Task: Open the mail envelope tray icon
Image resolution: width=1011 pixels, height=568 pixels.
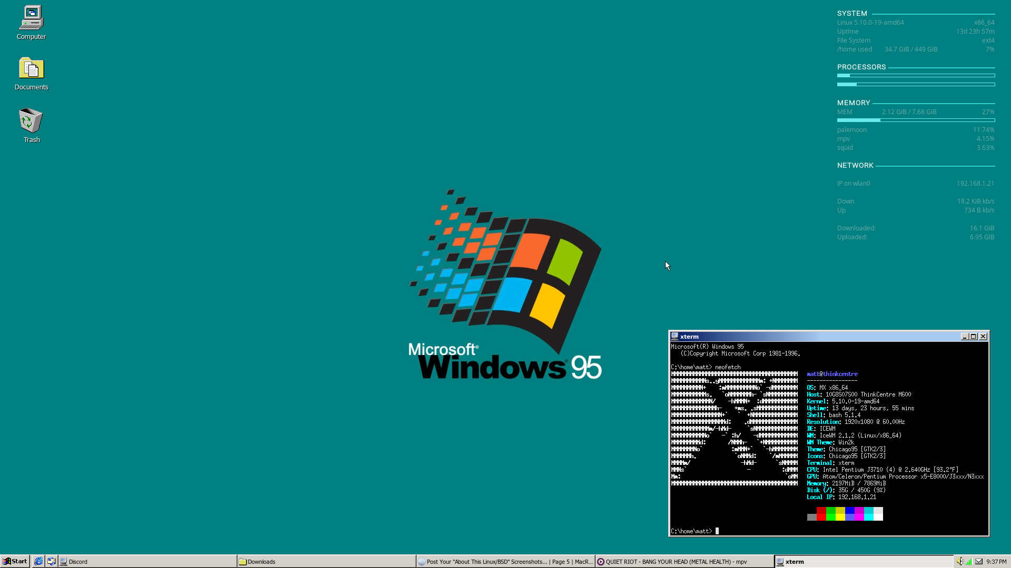Action: 979,561
